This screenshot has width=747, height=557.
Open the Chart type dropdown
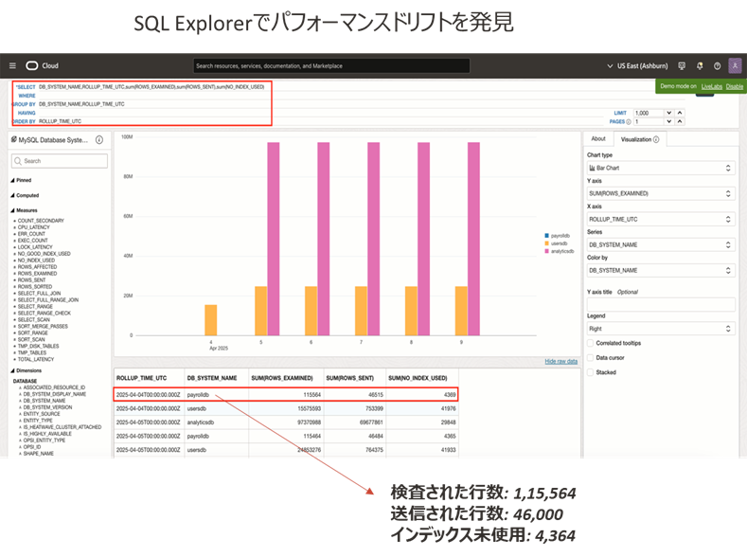tap(661, 168)
